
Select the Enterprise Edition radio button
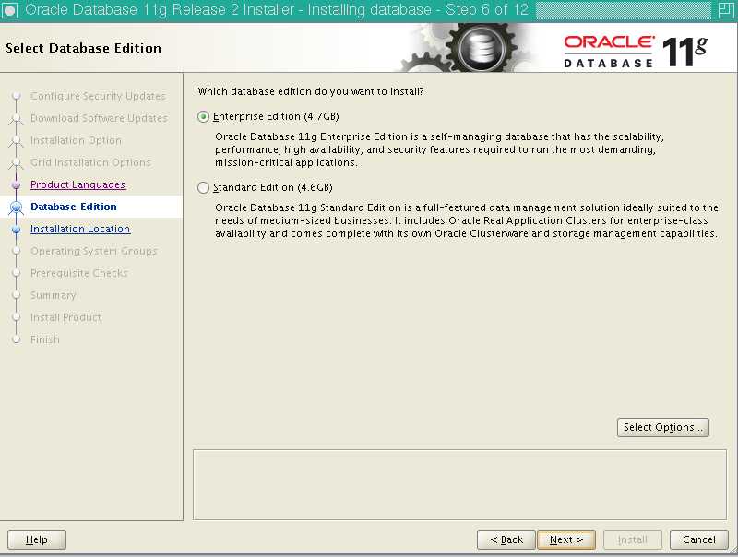(x=203, y=117)
